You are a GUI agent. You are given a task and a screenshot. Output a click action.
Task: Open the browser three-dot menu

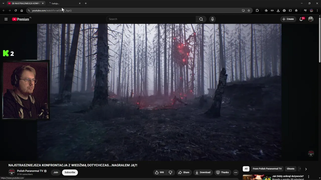point(317,10)
